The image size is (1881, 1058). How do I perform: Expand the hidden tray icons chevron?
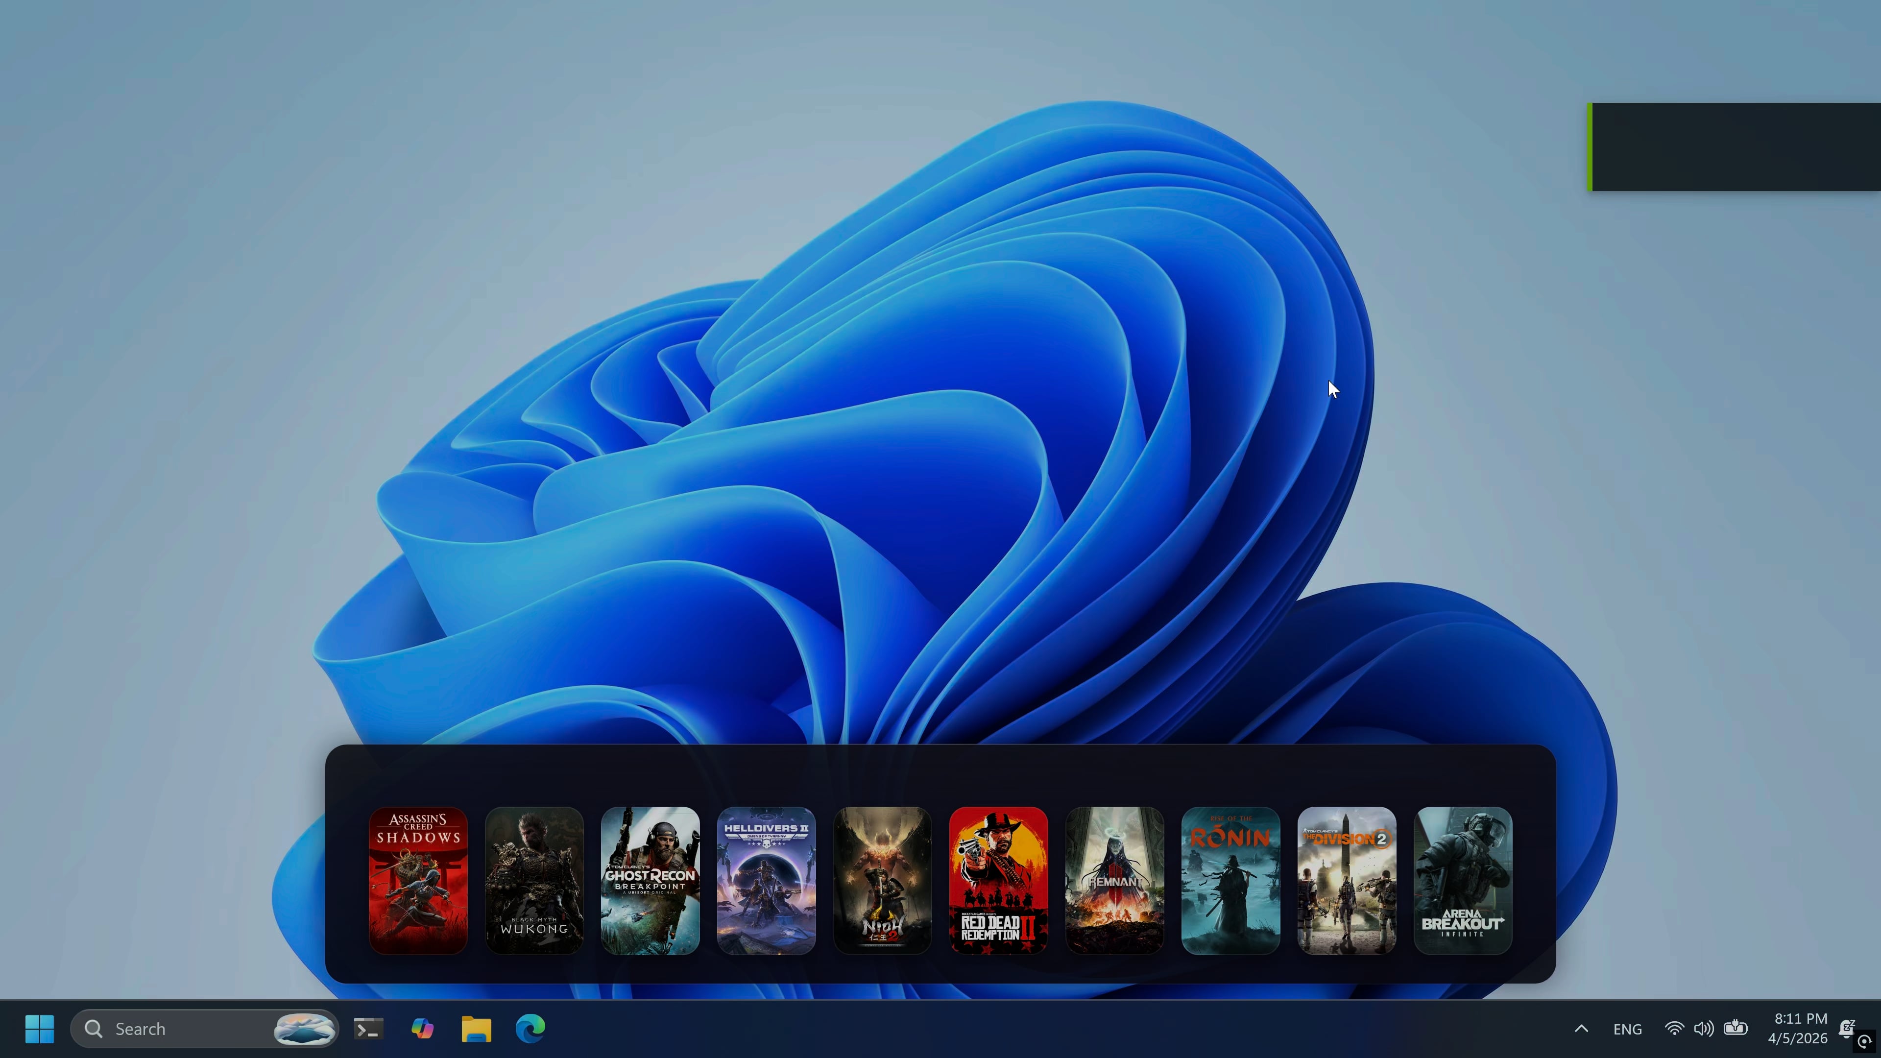pyautogui.click(x=1581, y=1029)
